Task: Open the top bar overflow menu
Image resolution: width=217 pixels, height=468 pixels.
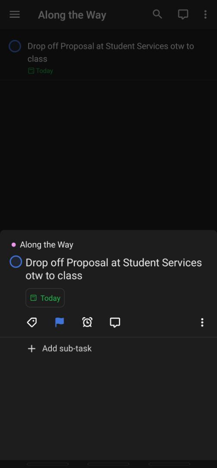Action: pyautogui.click(x=205, y=15)
